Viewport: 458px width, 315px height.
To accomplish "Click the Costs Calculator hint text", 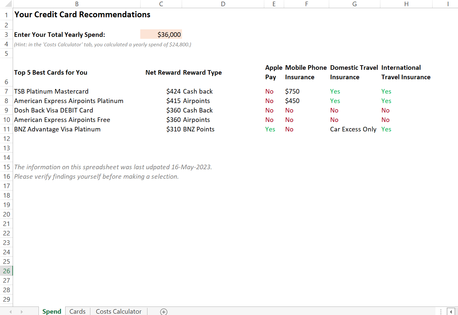I will click(x=102, y=44).
